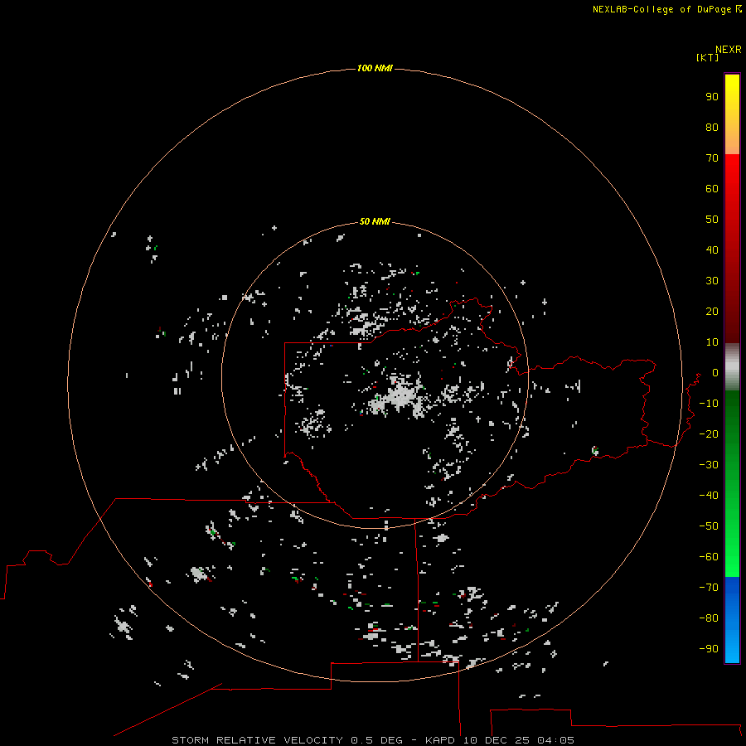
Task: Click the -80 value on velocity scale
Action: [x=709, y=618]
